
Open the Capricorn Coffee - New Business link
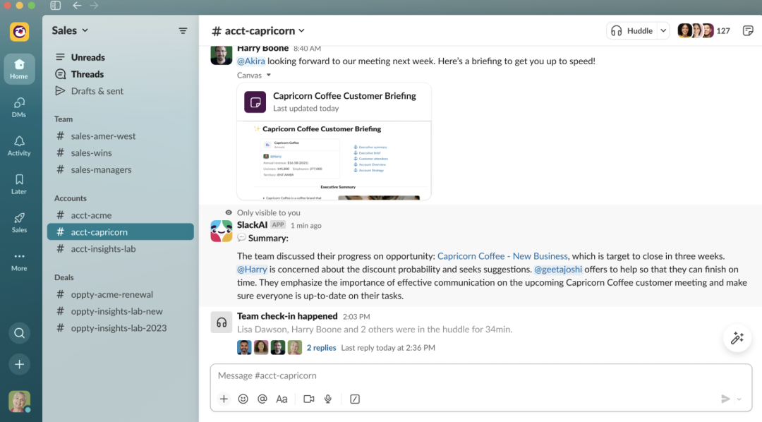click(502, 256)
